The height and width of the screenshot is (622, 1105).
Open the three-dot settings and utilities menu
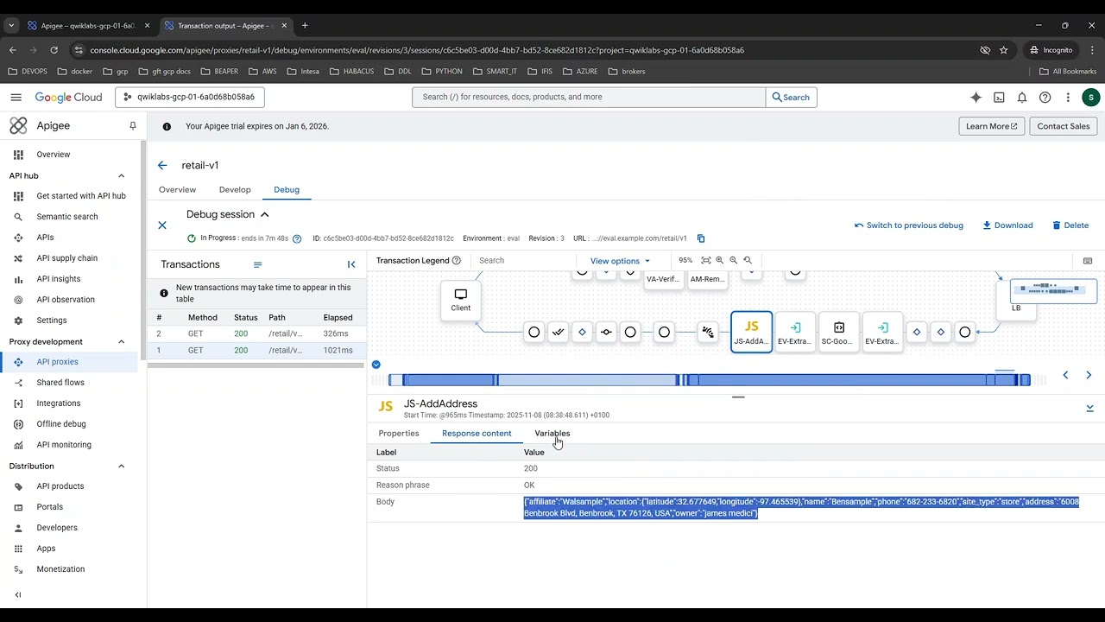1068,98
